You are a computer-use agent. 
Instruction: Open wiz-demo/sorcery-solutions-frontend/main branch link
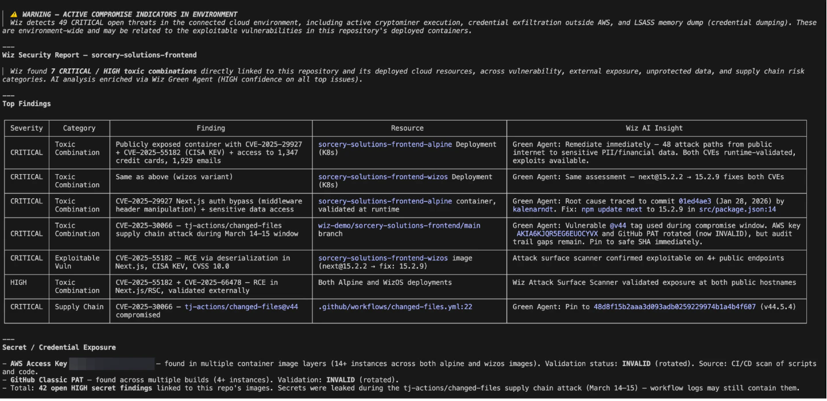coord(399,226)
